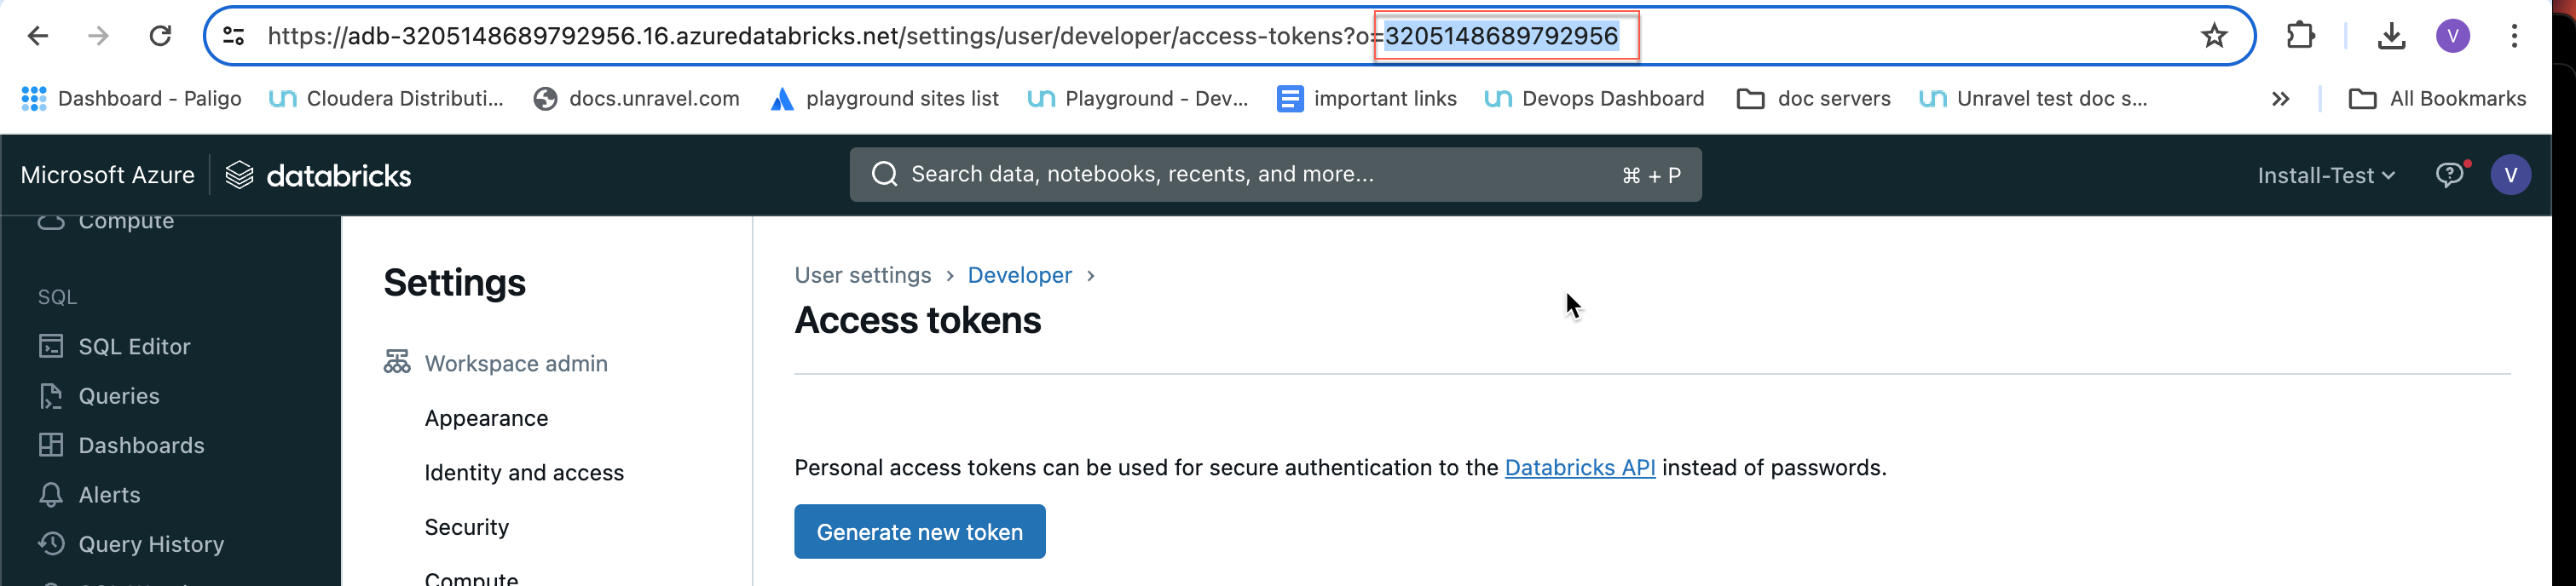Click the Databricks user avatar
2576x586 pixels.
(2510, 175)
